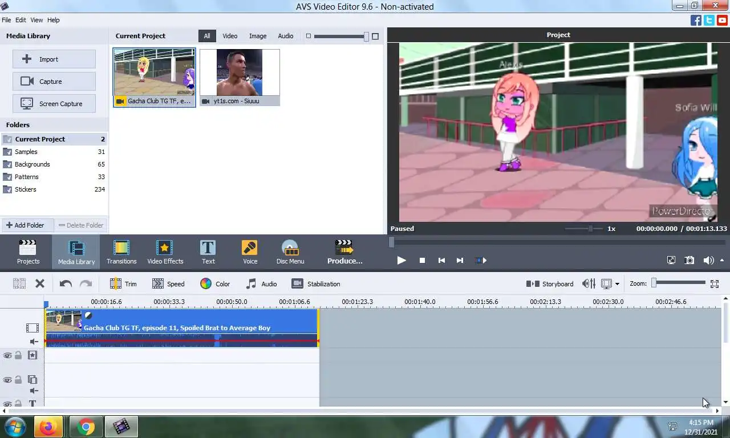Adjust the timeline Zoom slider
This screenshot has width=730, height=438.
tap(679, 283)
